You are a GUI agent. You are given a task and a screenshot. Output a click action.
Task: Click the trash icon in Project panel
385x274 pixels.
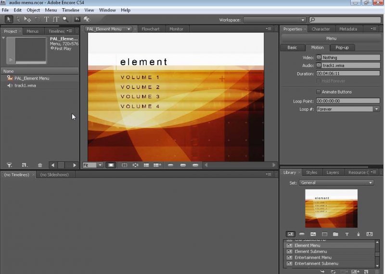coord(40,165)
